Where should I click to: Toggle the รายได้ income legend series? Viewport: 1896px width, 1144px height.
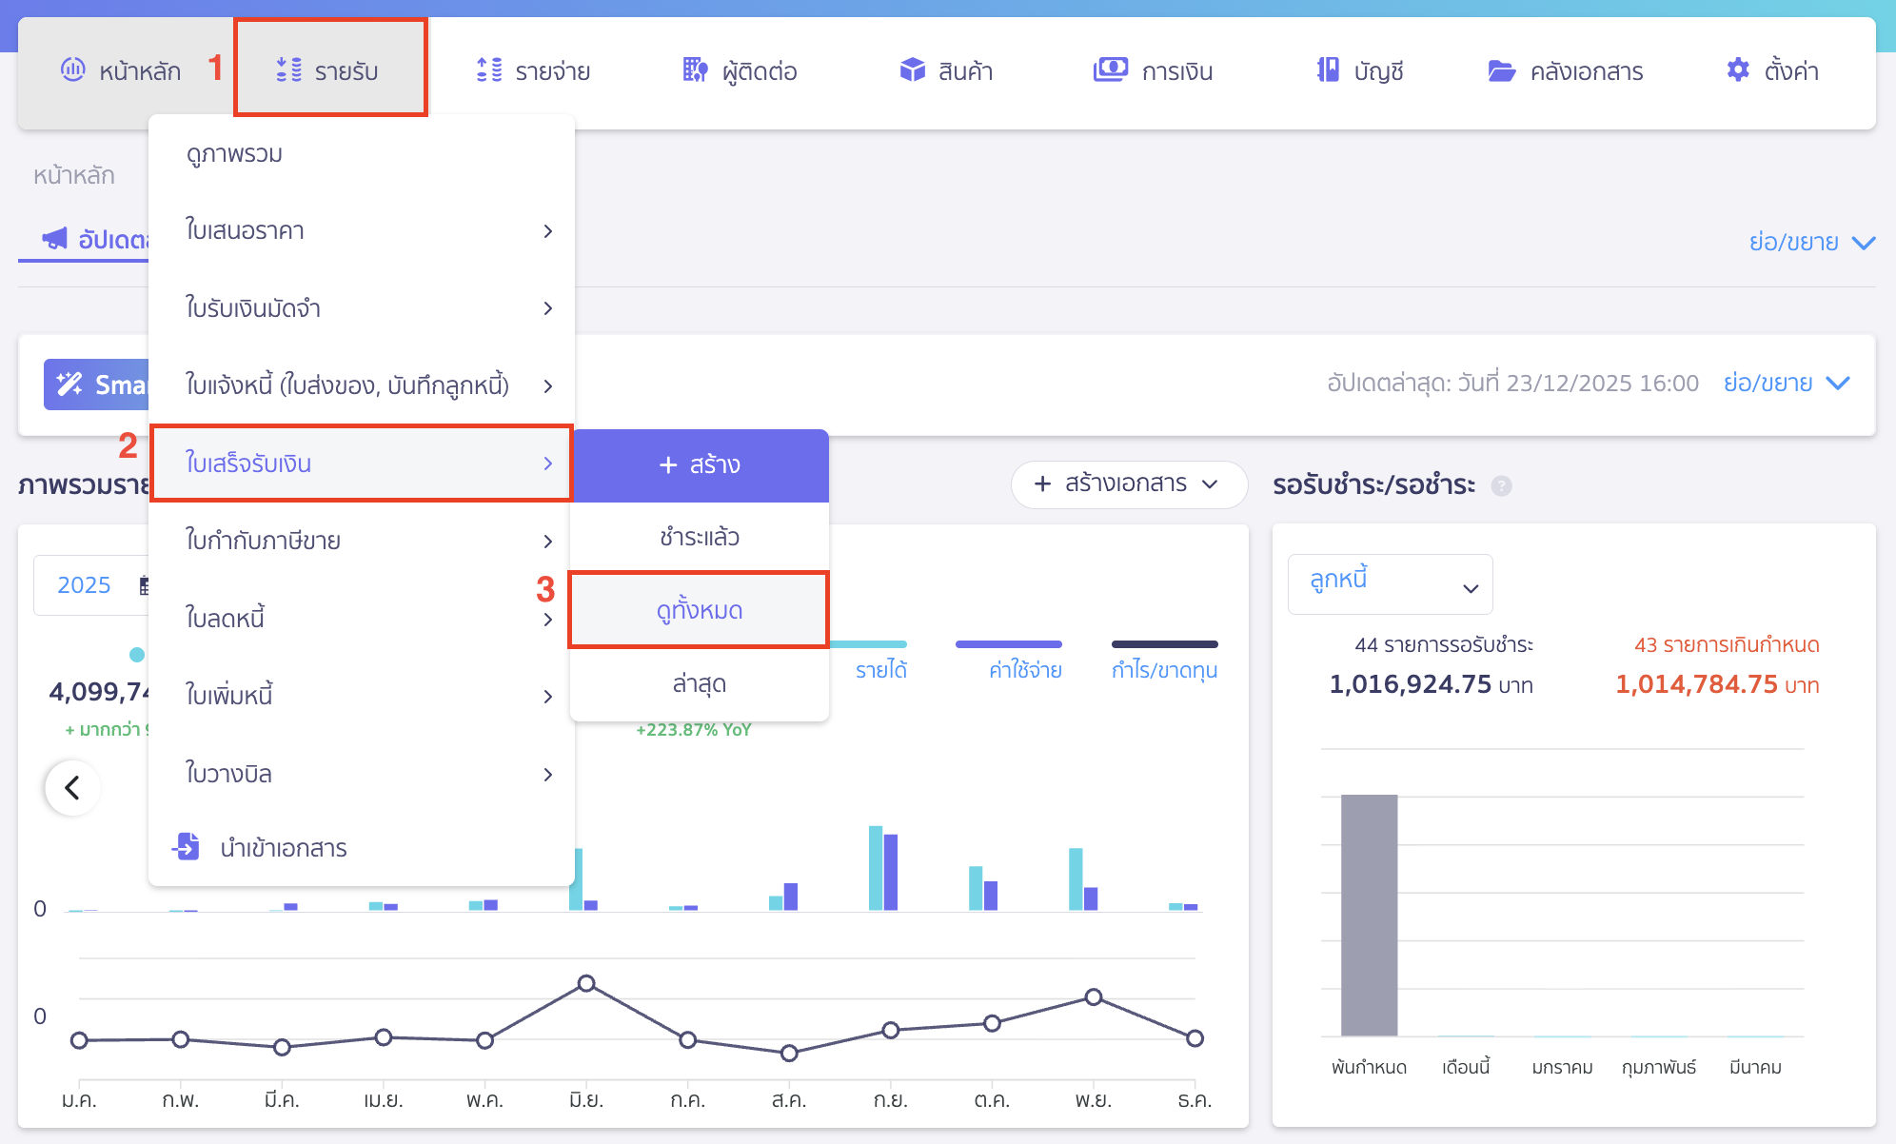(880, 669)
